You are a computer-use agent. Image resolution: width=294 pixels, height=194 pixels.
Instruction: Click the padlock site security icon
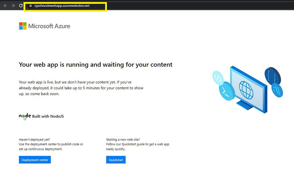click(x=30, y=6)
